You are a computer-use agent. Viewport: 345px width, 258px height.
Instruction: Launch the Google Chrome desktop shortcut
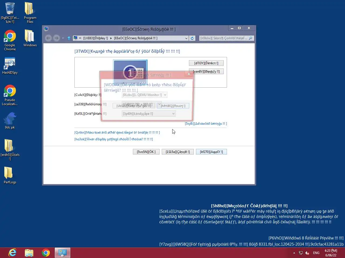point(10,40)
